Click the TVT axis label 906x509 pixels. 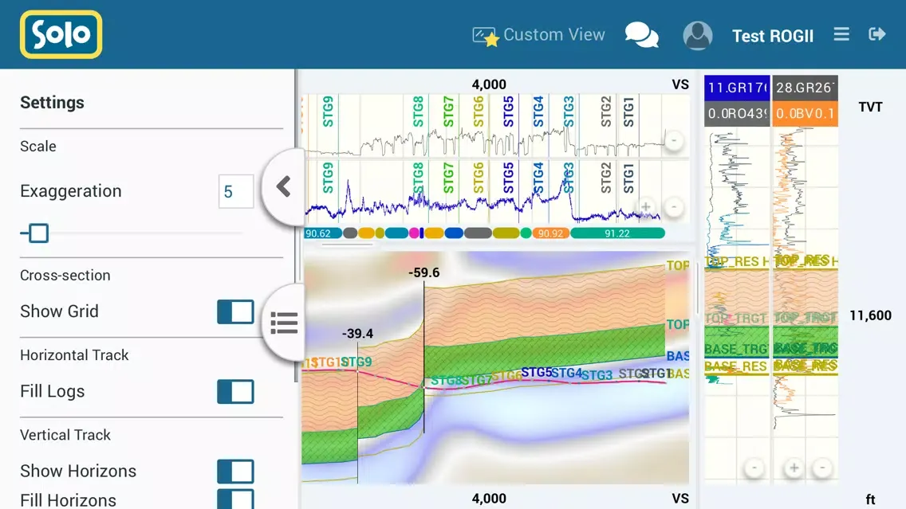[x=870, y=107]
